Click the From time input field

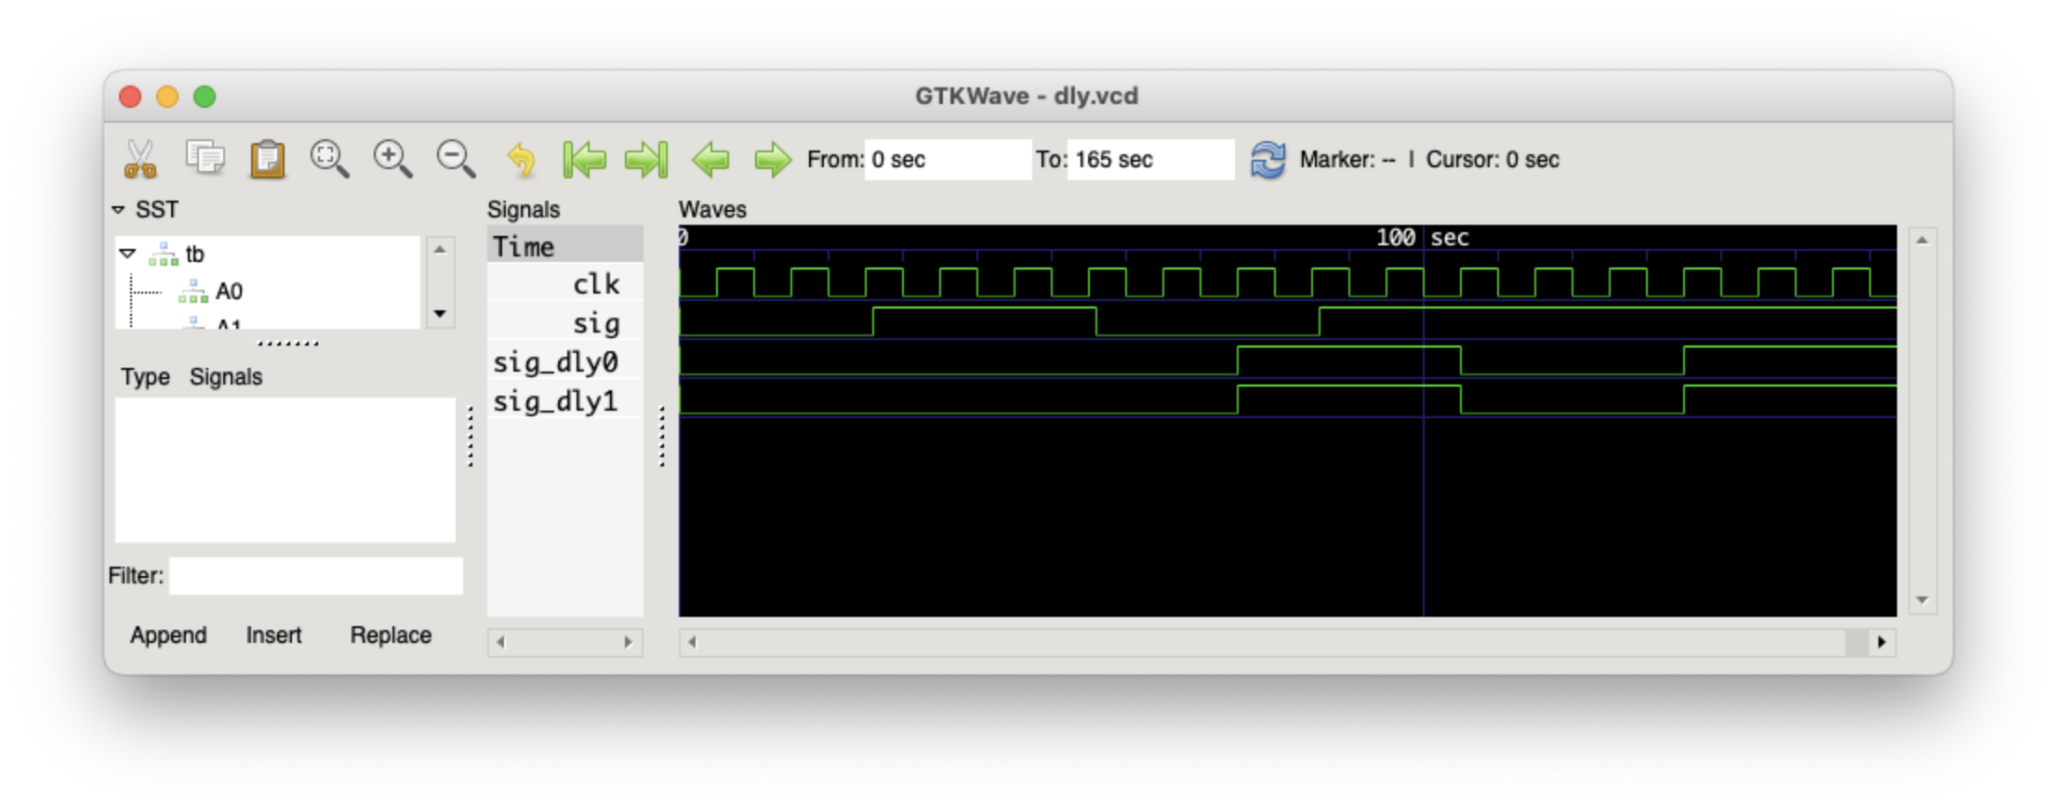coord(948,160)
